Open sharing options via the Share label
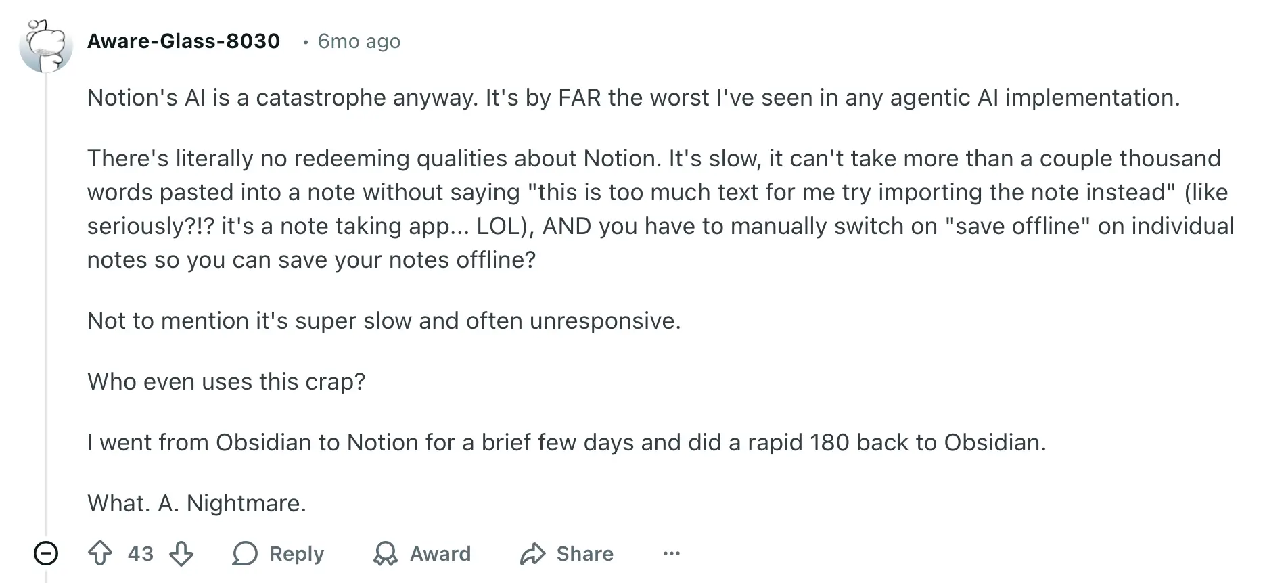The width and height of the screenshot is (1288, 583). 584,553
